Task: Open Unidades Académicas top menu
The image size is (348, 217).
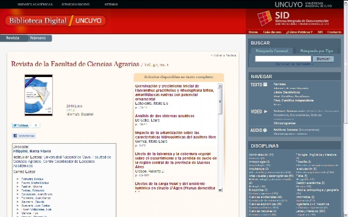Action: 35,4
